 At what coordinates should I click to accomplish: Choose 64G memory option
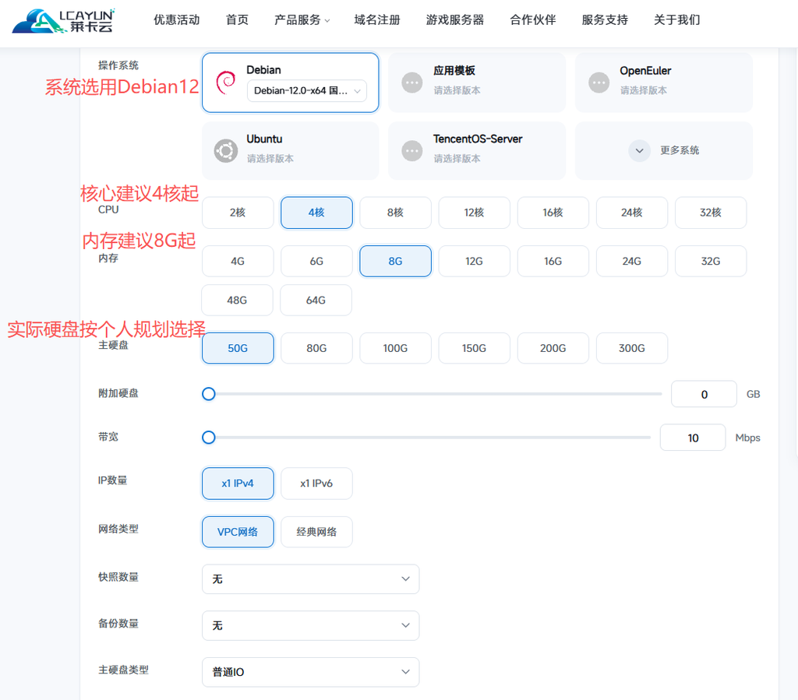tap(316, 301)
